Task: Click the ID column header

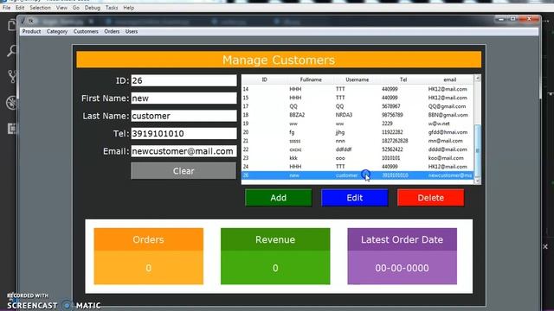Action: [x=264, y=79]
